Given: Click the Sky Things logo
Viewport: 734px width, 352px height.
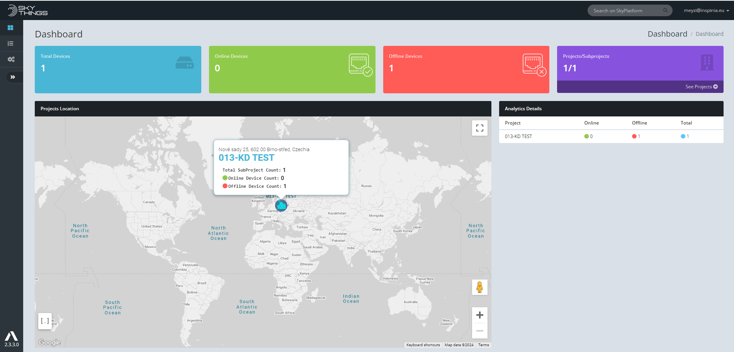Looking at the screenshot, I should click(28, 10).
